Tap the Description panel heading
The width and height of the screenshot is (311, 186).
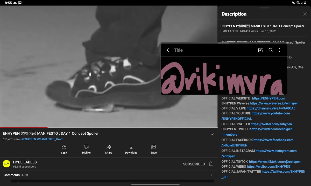pyautogui.click(x=234, y=14)
